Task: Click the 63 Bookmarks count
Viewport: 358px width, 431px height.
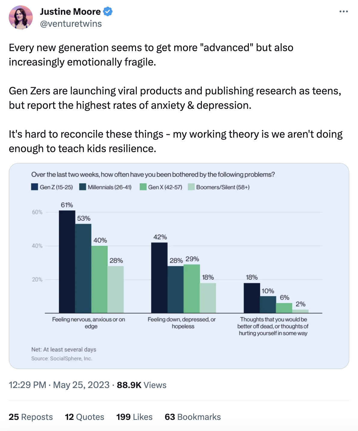Action: coord(193,417)
